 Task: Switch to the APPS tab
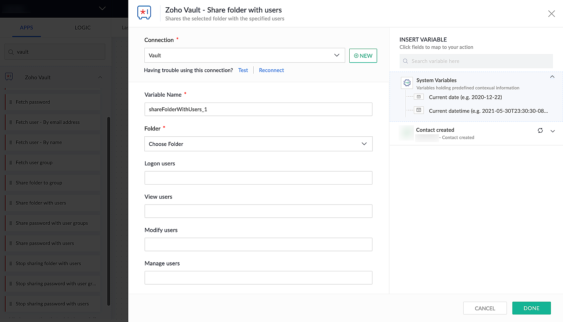pos(26,28)
